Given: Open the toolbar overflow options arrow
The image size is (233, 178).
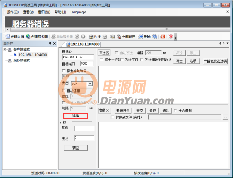Looking at the screenshot, I should point(176,37).
